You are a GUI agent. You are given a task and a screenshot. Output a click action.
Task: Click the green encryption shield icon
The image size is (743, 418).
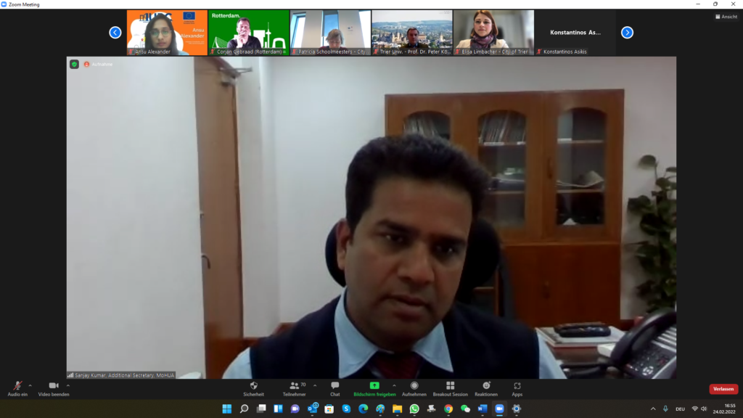pyautogui.click(x=74, y=64)
